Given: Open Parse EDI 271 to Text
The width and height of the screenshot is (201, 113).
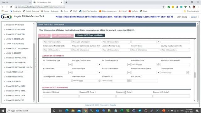Looking at the screenshot, I should pos(15,25).
